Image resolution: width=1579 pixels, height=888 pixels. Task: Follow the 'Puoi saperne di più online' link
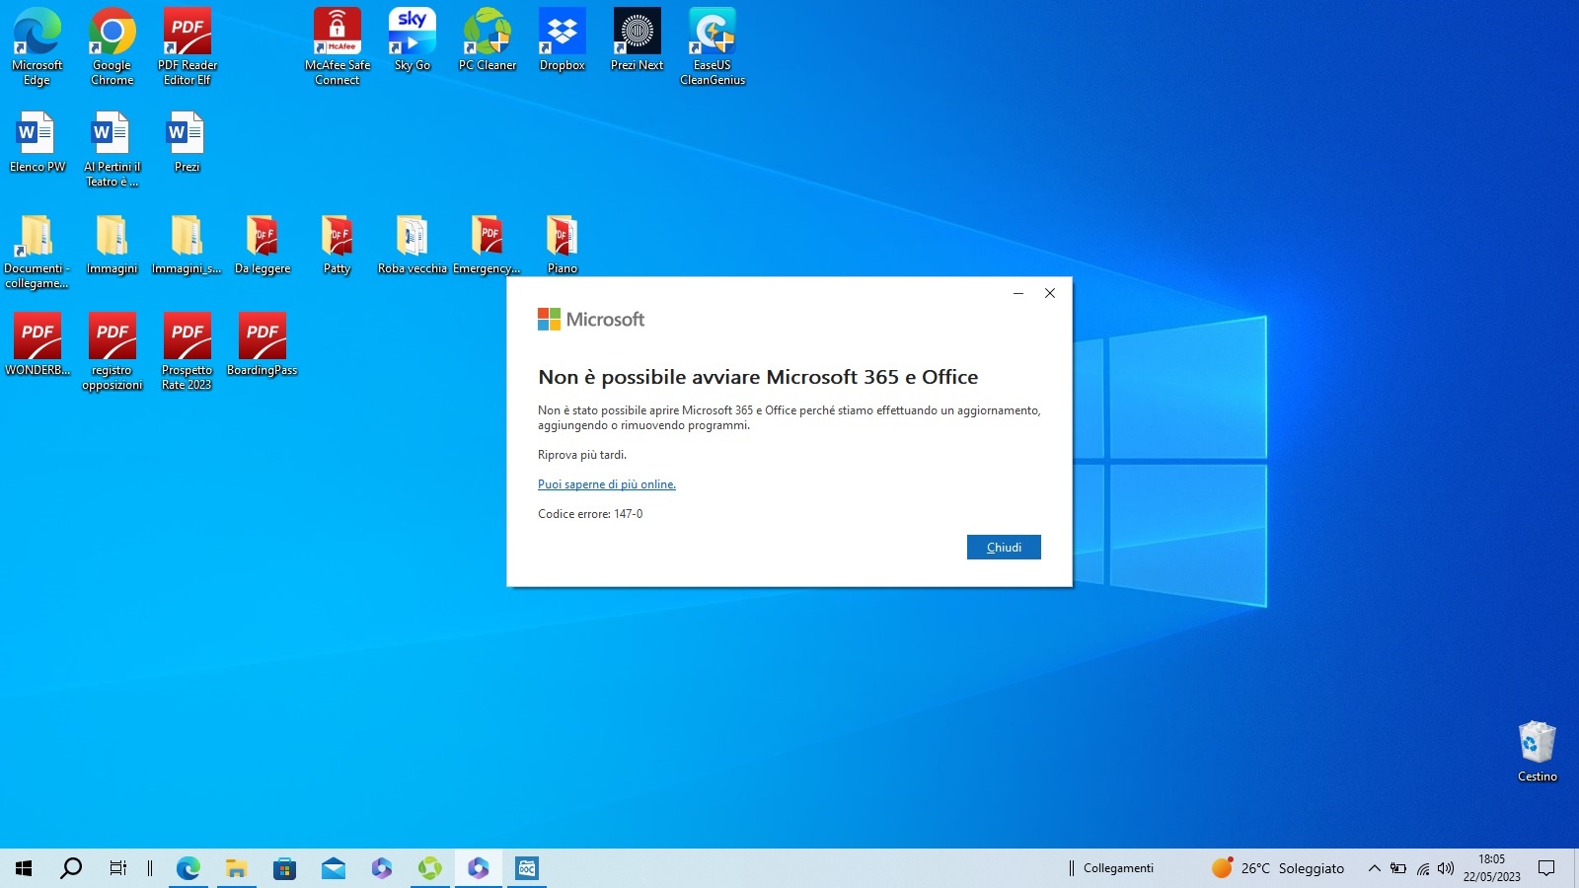(x=607, y=484)
